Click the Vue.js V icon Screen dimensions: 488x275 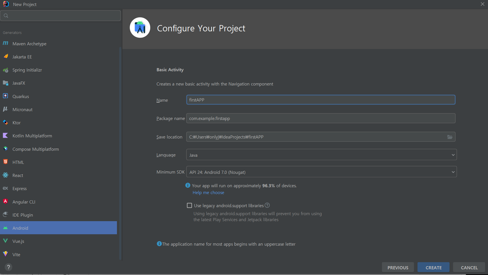[5, 241]
